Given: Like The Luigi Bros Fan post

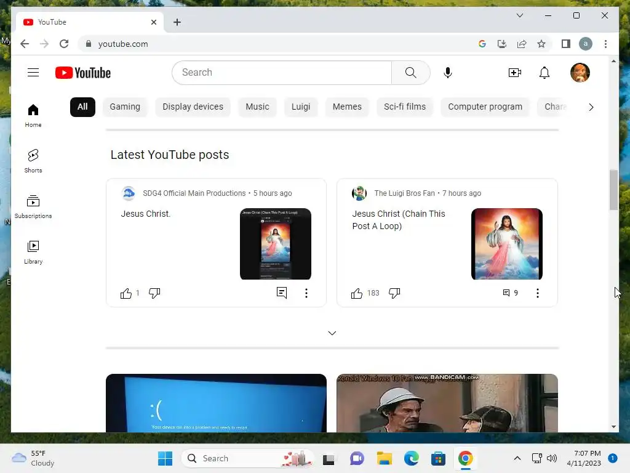Looking at the screenshot, I should point(356,293).
